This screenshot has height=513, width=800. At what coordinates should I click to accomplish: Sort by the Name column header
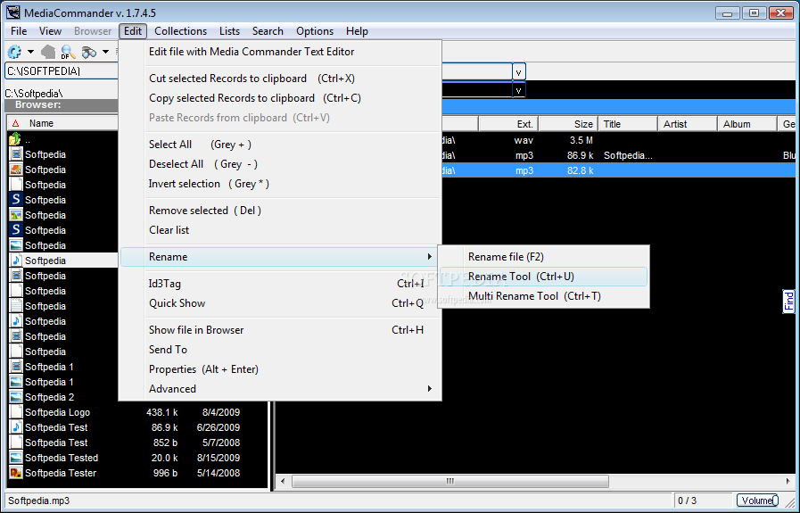coord(62,123)
